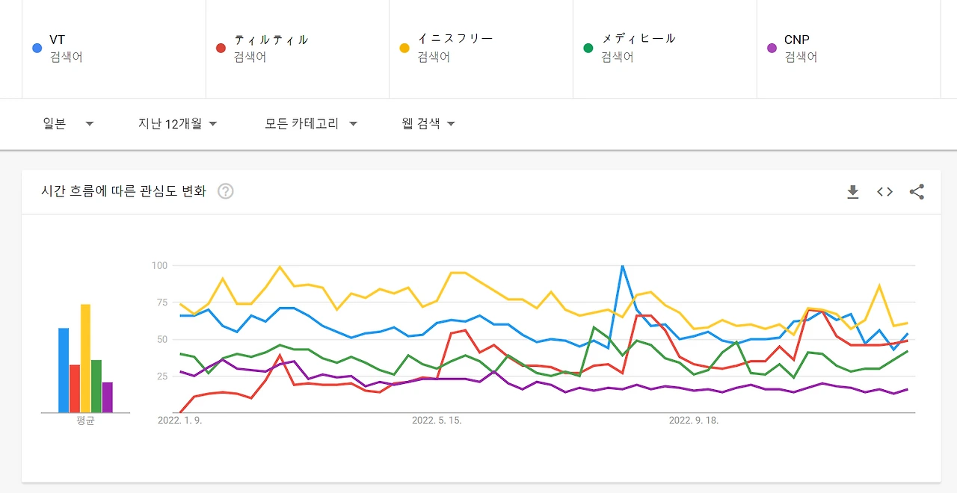Download the trends chart as CSV
Screen dimensions: 957x493
[x=852, y=192]
